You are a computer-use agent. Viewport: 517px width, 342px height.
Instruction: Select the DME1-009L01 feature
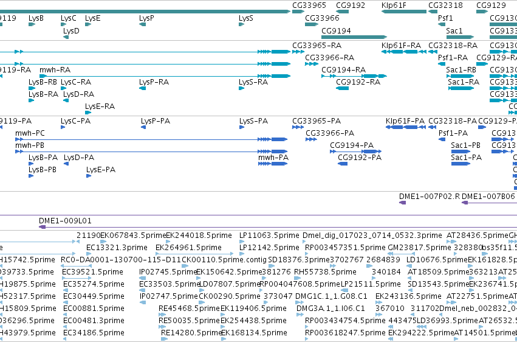278,227
